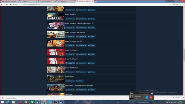
Task: Open the highlighted Ссылки dropdown for Grand Theft Auto III
Action: click(x=70, y=63)
